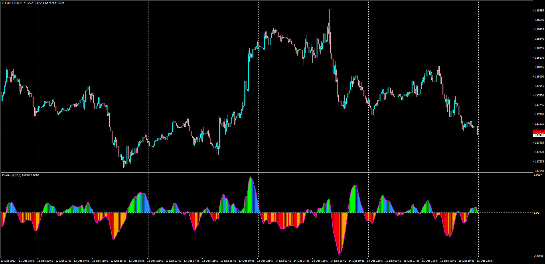Click the 15 Dec 07:45 time label
This screenshot has height=264, width=545.
pyautogui.click(x=412, y=261)
